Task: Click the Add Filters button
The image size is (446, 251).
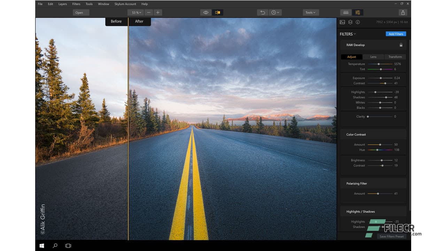Action: [396, 34]
